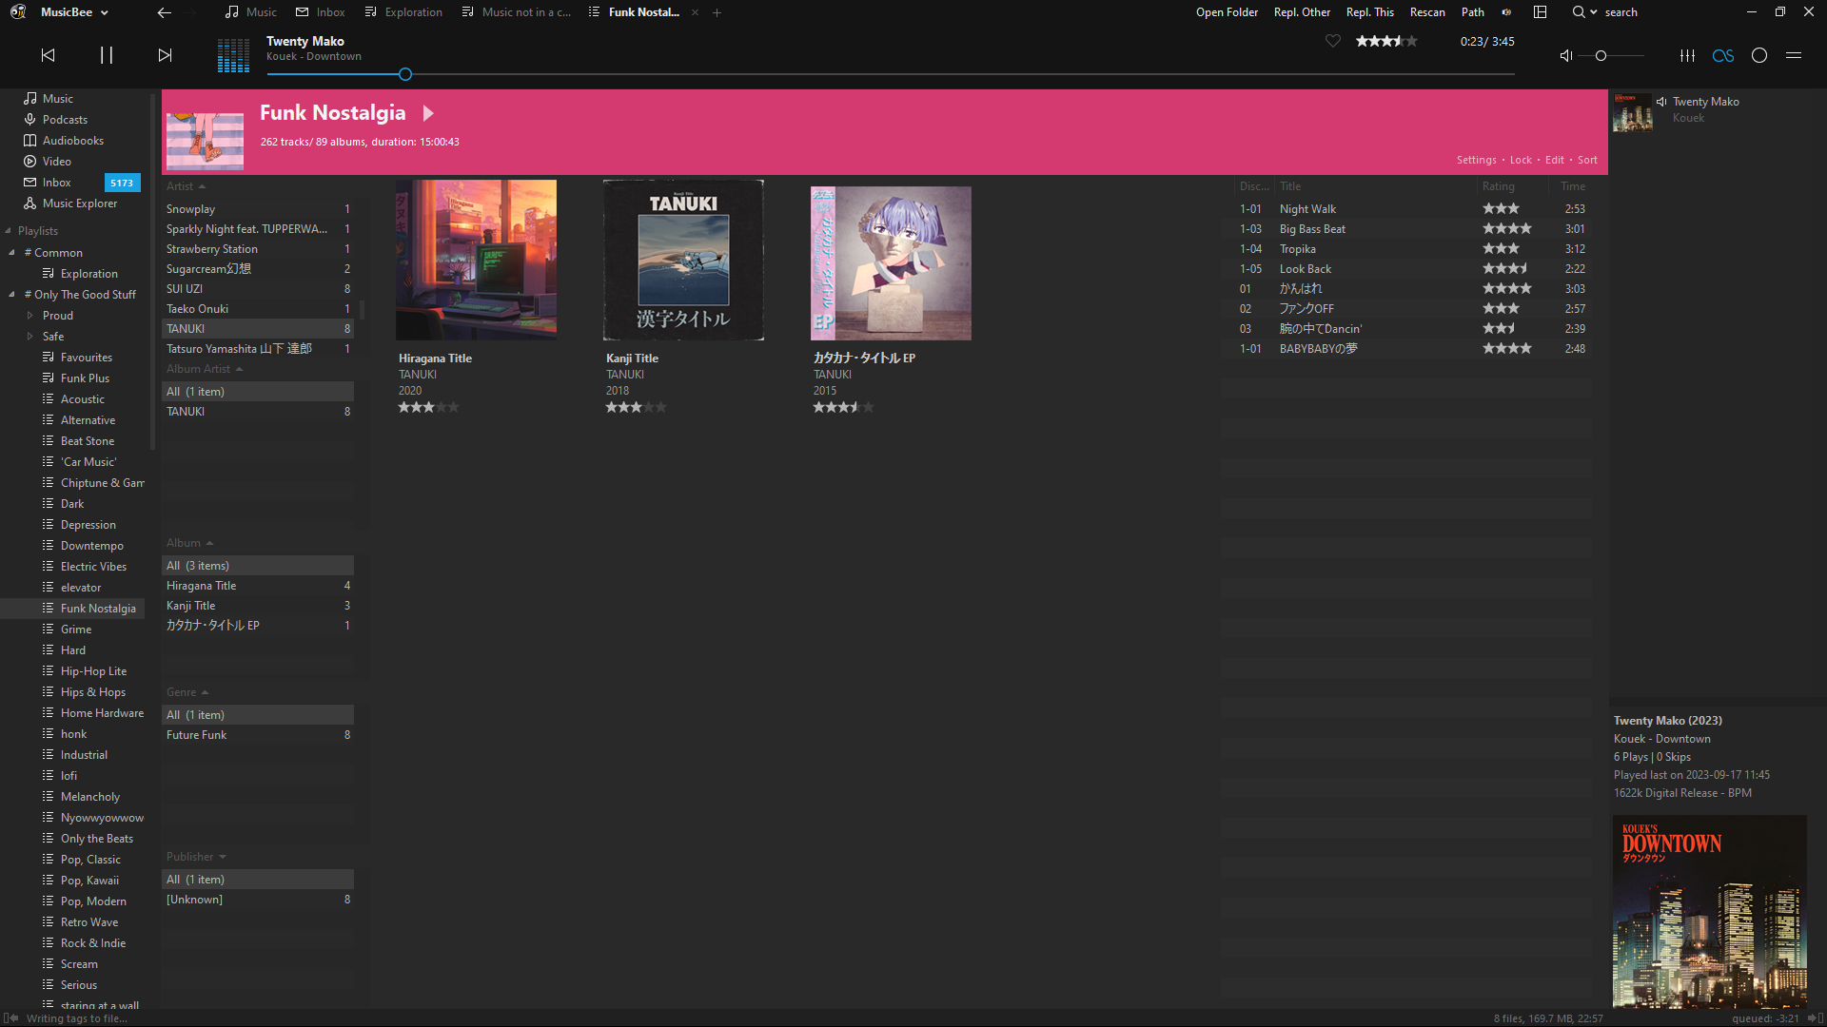Screen dimensions: 1827x1027
Task: Open Audiobooks in the sidebar
Action: click(x=72, y=141)
